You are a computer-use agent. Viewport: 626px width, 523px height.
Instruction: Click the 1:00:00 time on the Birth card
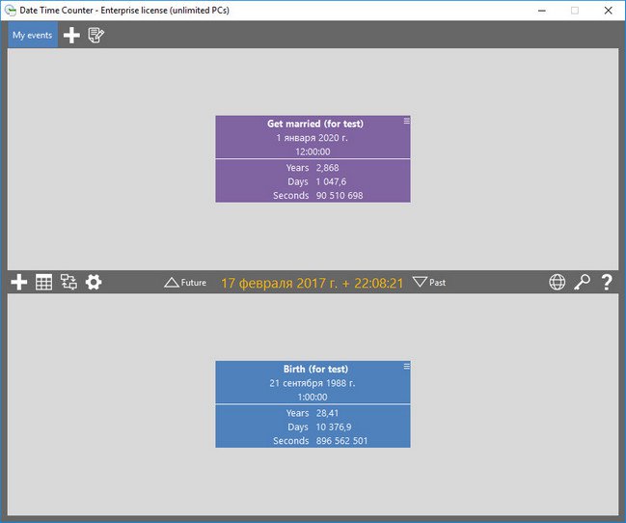pos(313,398)
